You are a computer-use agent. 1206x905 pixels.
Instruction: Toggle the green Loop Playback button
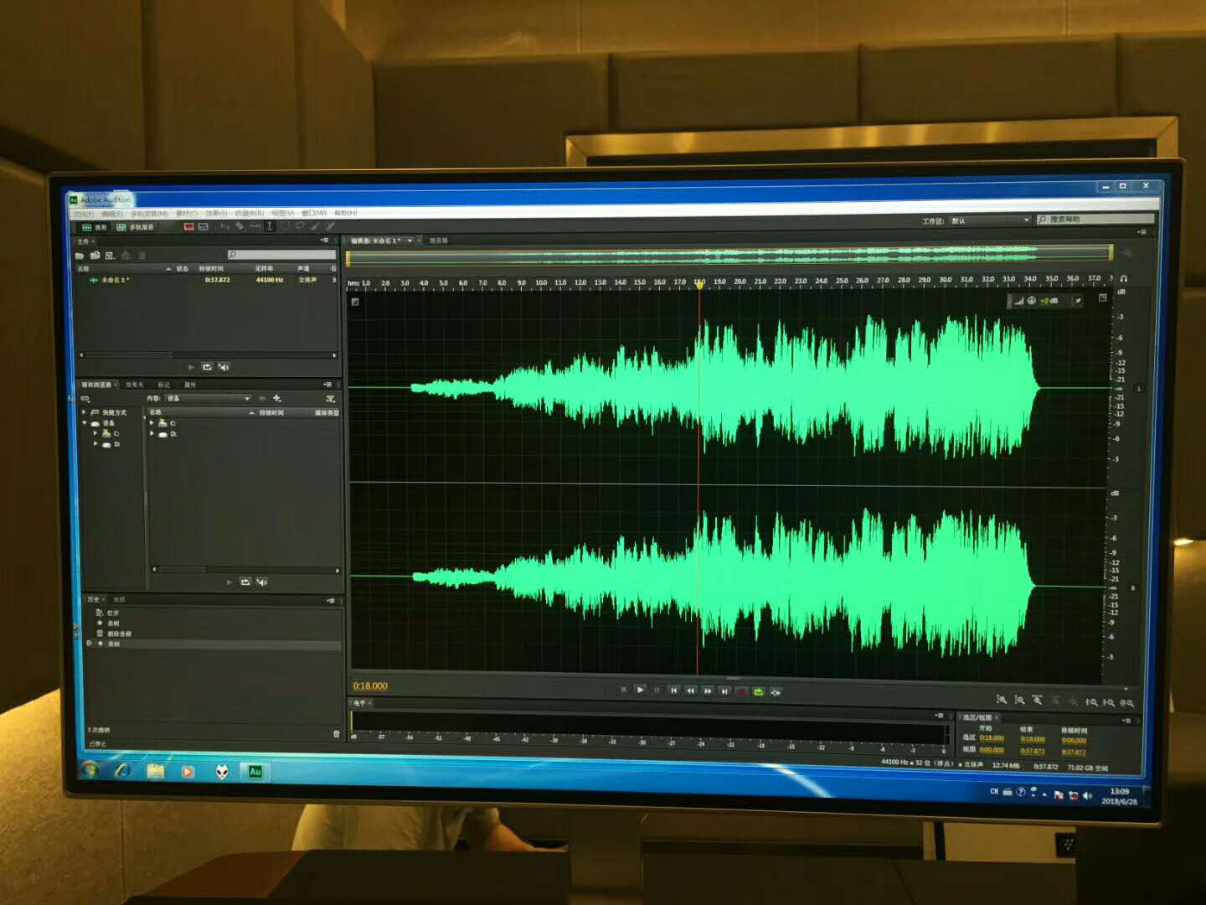point(758,691)
